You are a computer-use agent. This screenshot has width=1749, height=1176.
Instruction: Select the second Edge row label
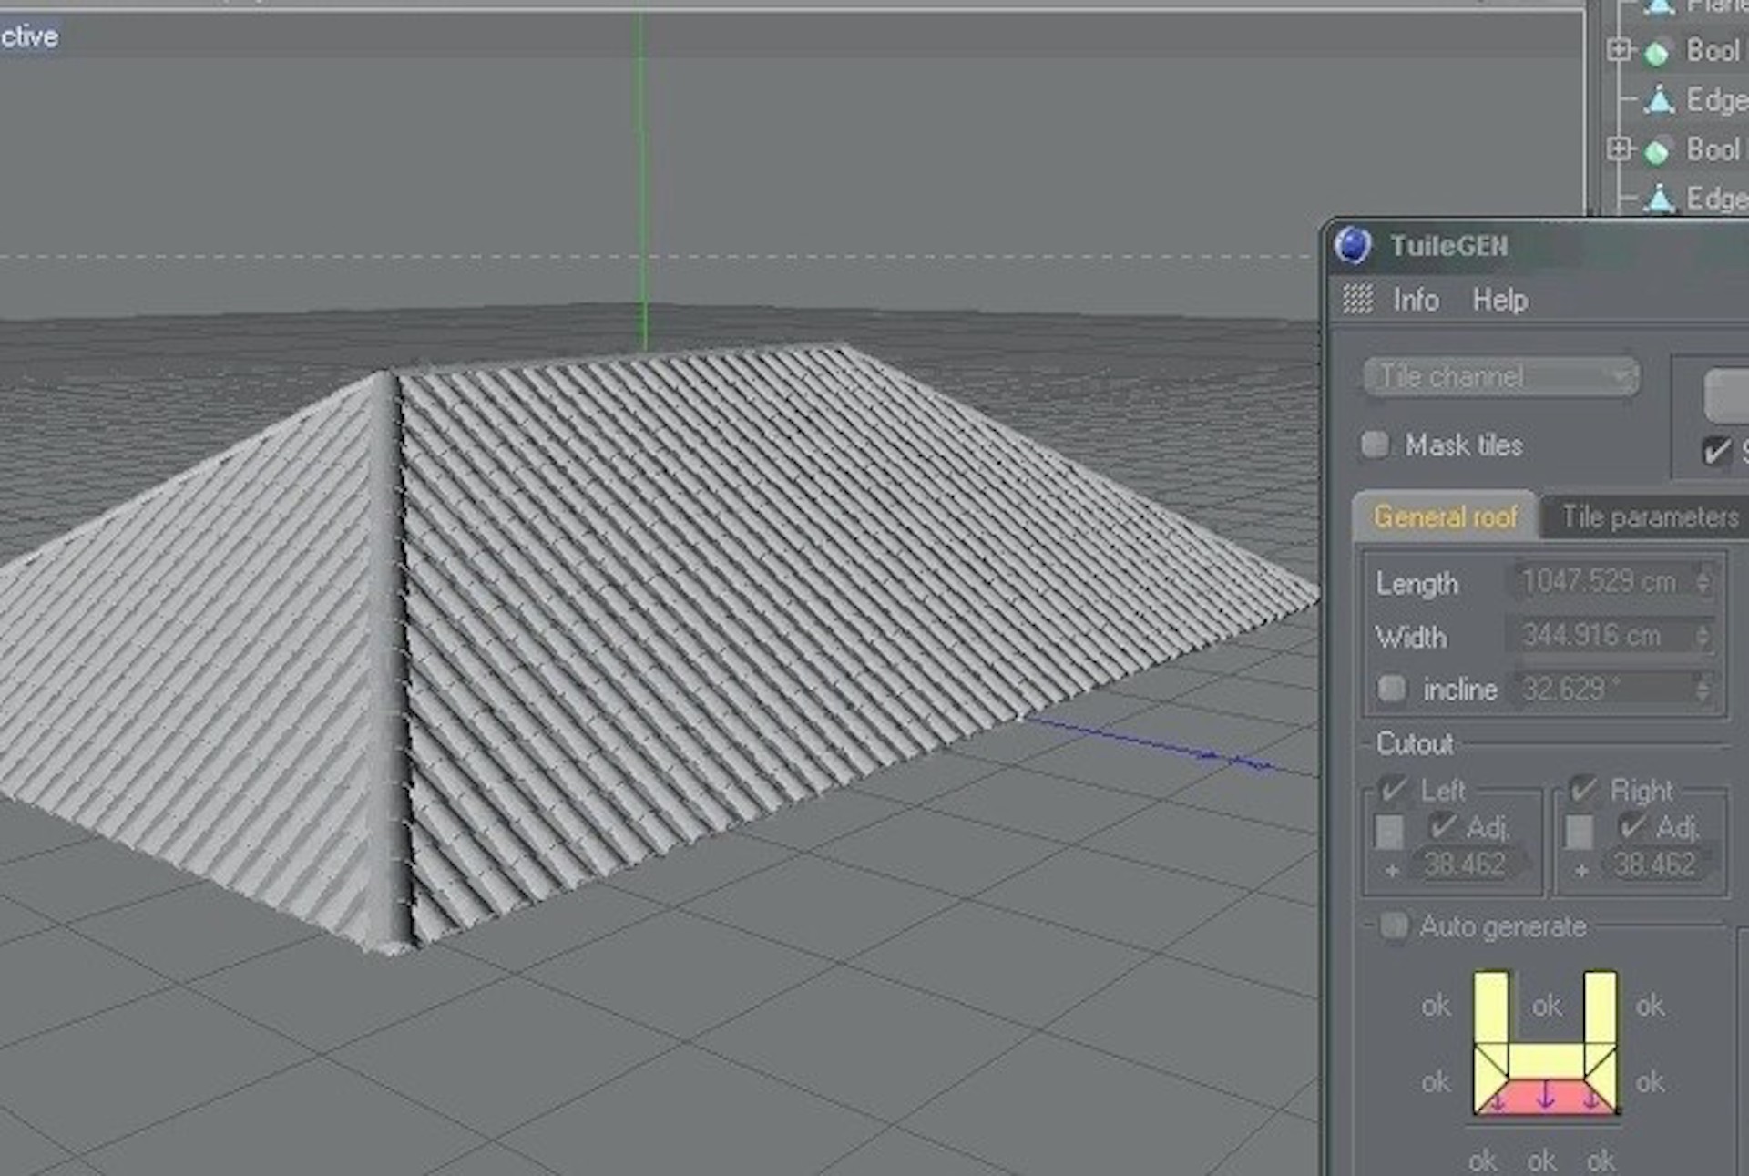point(1716,199)
